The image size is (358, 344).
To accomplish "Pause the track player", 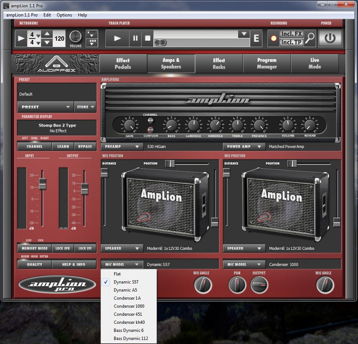I will (x=136, y=38).
